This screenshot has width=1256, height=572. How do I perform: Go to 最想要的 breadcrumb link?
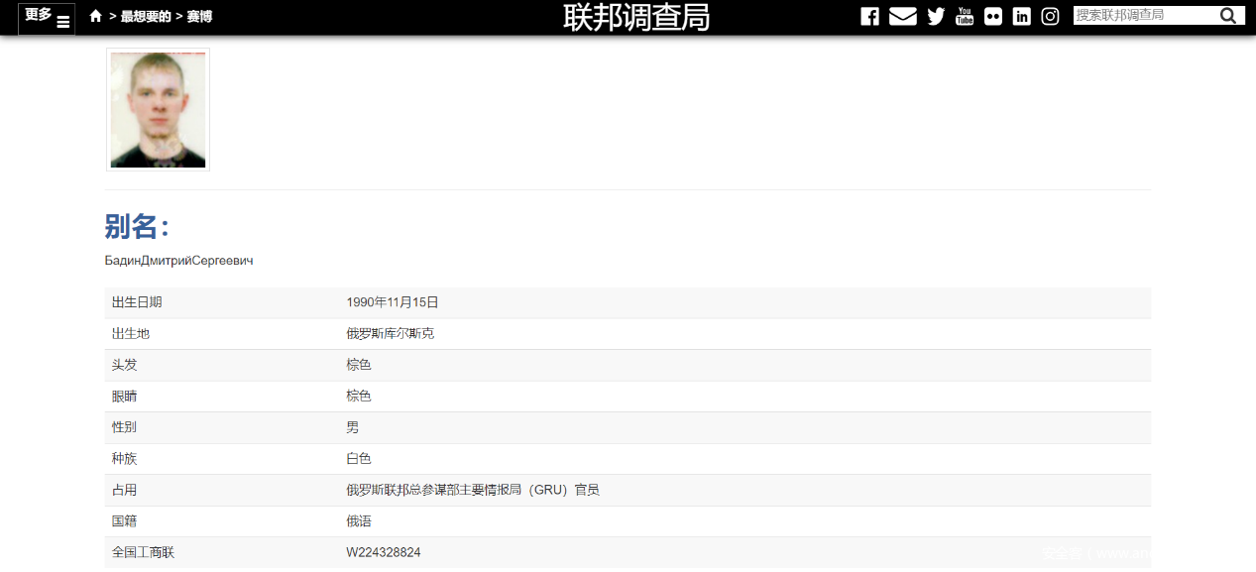(x=146, y=16)
